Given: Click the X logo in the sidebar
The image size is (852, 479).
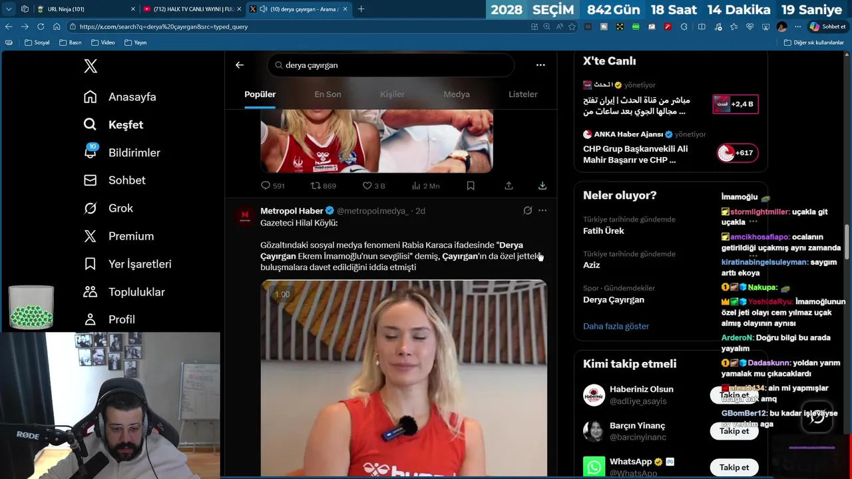Looking at the screenshot, I should [91, 66].
